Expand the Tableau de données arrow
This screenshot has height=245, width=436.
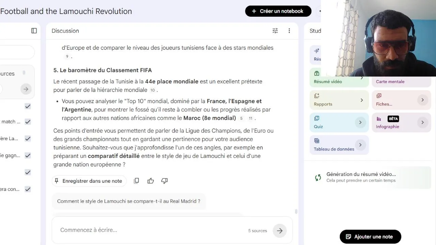tap(360, 145)
